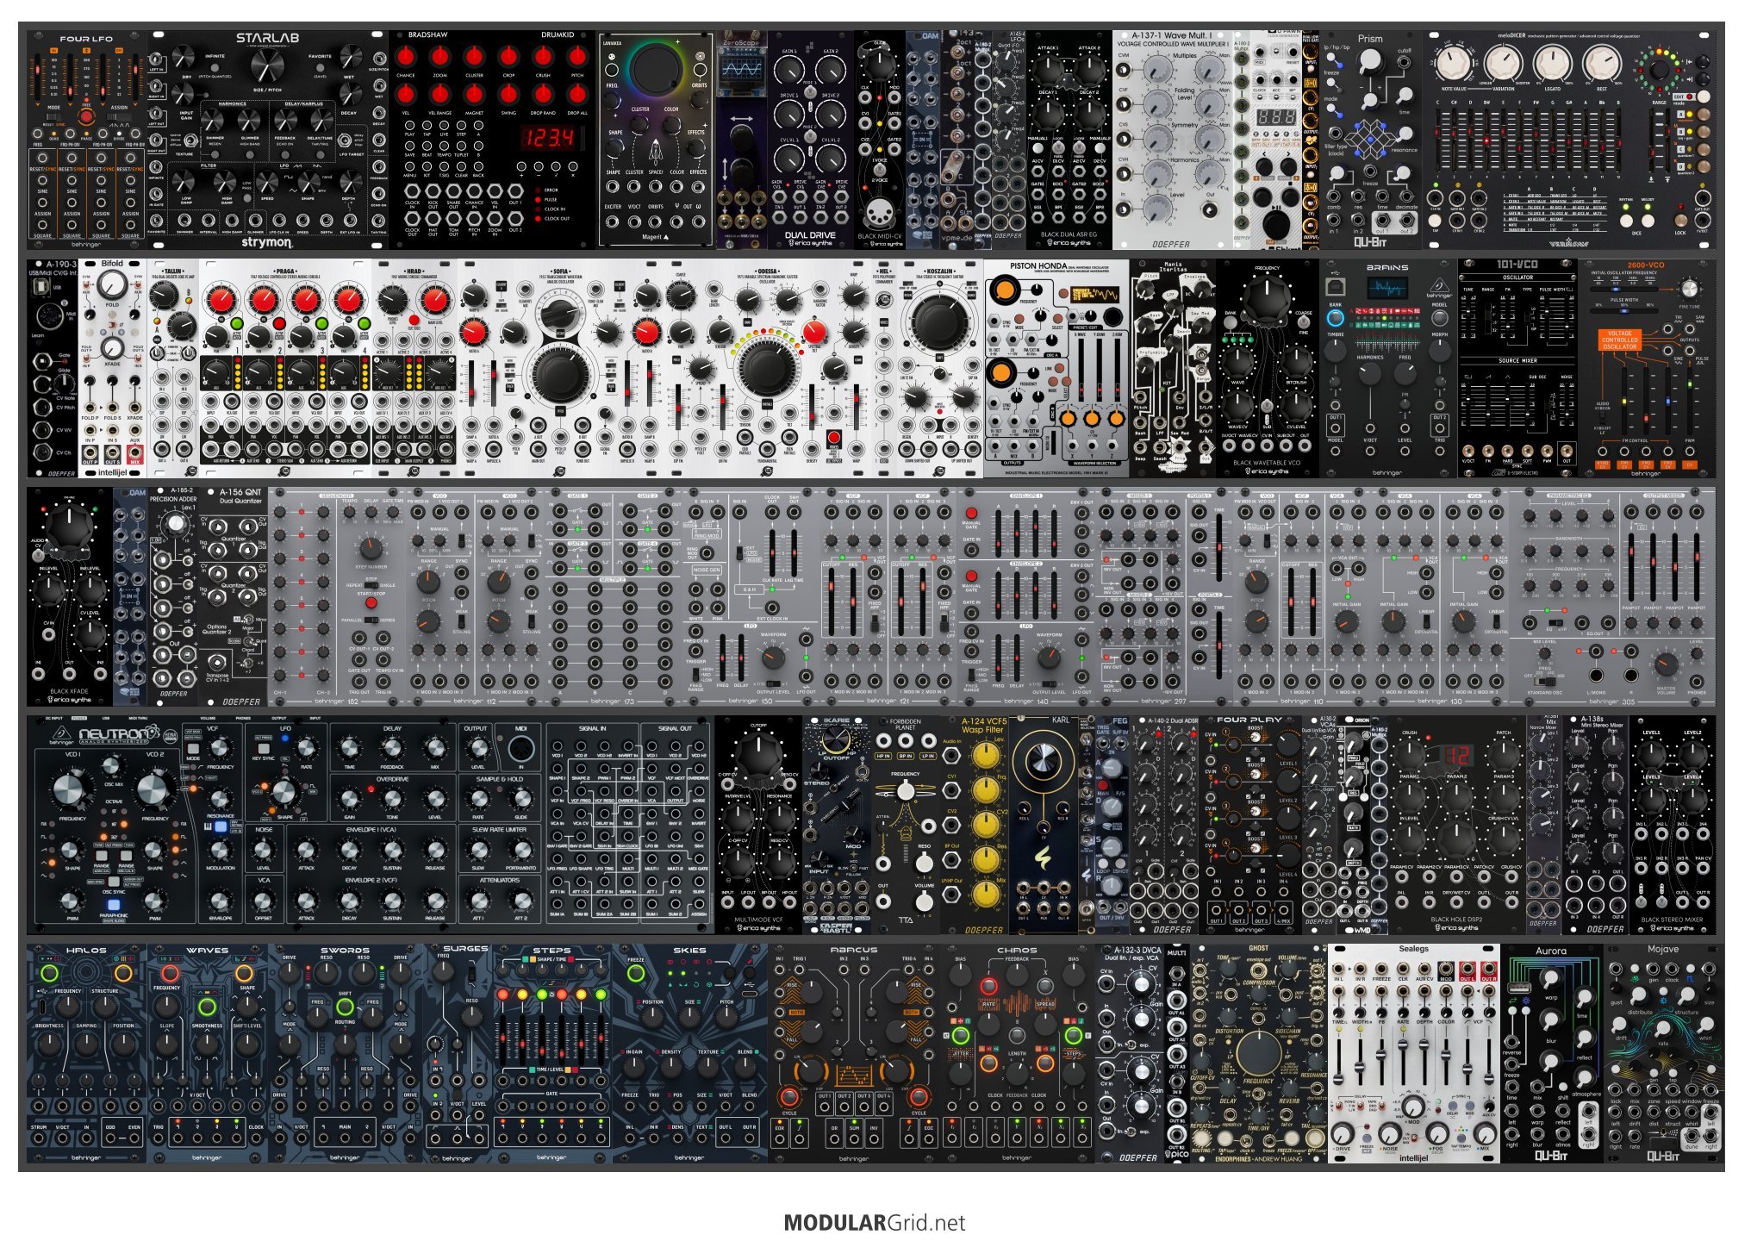
Task: Click the Black Stereo Mixer module
Action: pos(1672,825)
